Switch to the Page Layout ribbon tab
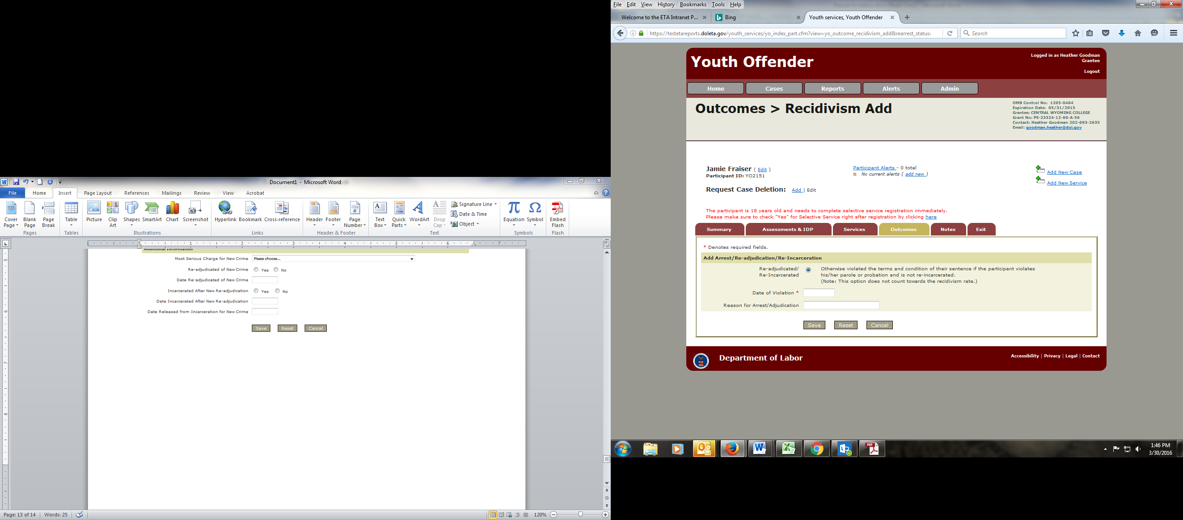The image size is (1183, 520). tap(97, 193)
